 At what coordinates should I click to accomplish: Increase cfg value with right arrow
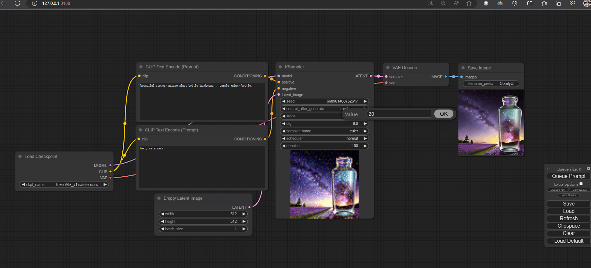[365, 124]
